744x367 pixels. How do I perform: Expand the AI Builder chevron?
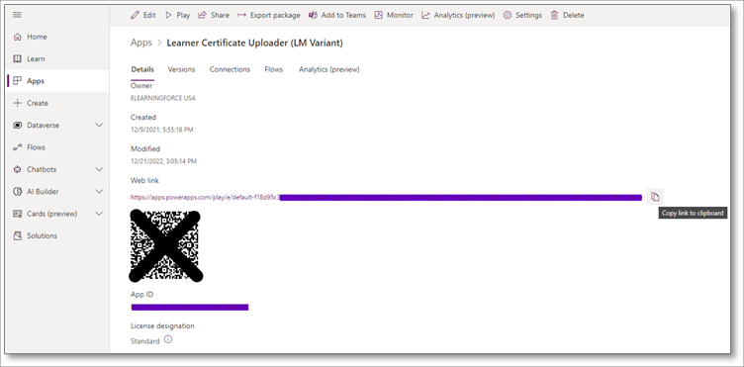click(x=99, y=192)
